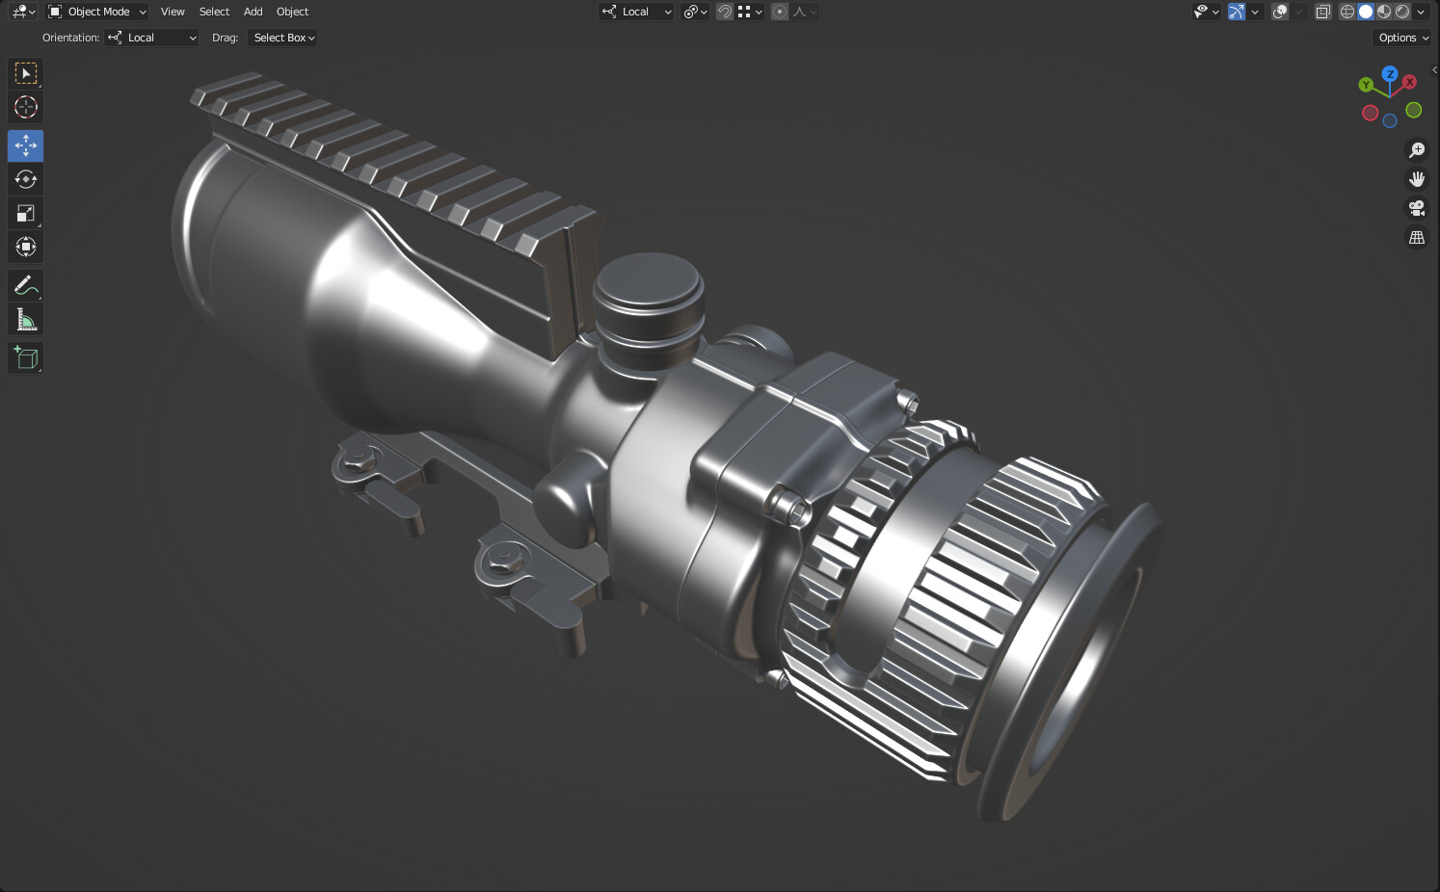Toggle X-Ray mode in the header
The width and height of the screenshot is (1440, 892).
click(1322, 12)
